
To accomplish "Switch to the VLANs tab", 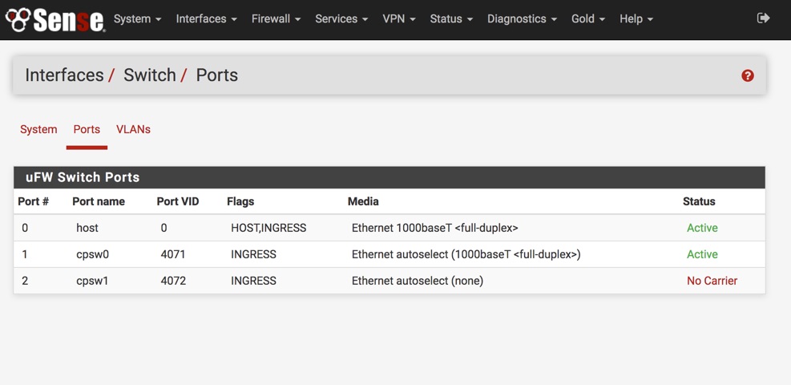I will [x=133, y=129].
